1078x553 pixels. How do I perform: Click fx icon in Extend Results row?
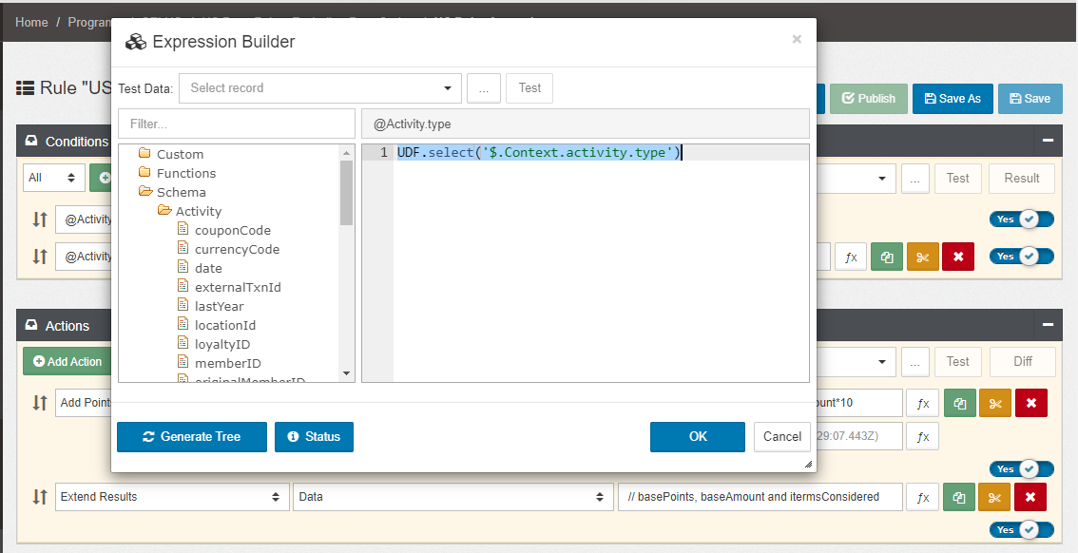click(922, 497)
